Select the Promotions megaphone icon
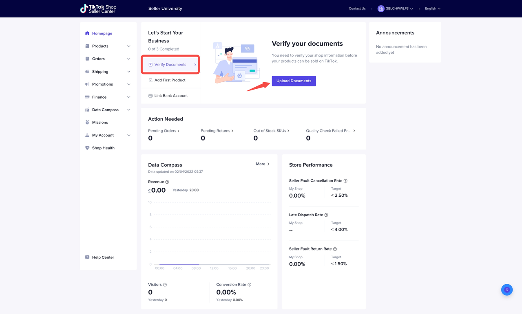This screenshot has height=314, width=522. point(87,84)
